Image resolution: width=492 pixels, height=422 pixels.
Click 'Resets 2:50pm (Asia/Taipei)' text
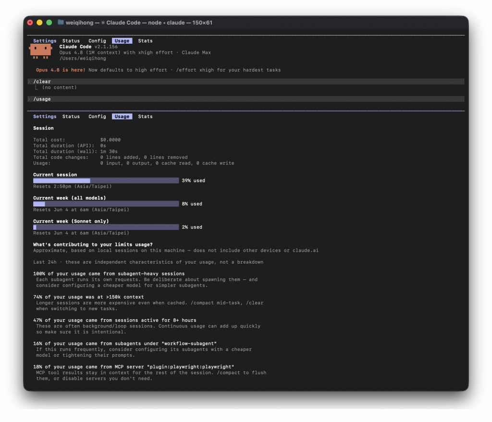(73, 187)
